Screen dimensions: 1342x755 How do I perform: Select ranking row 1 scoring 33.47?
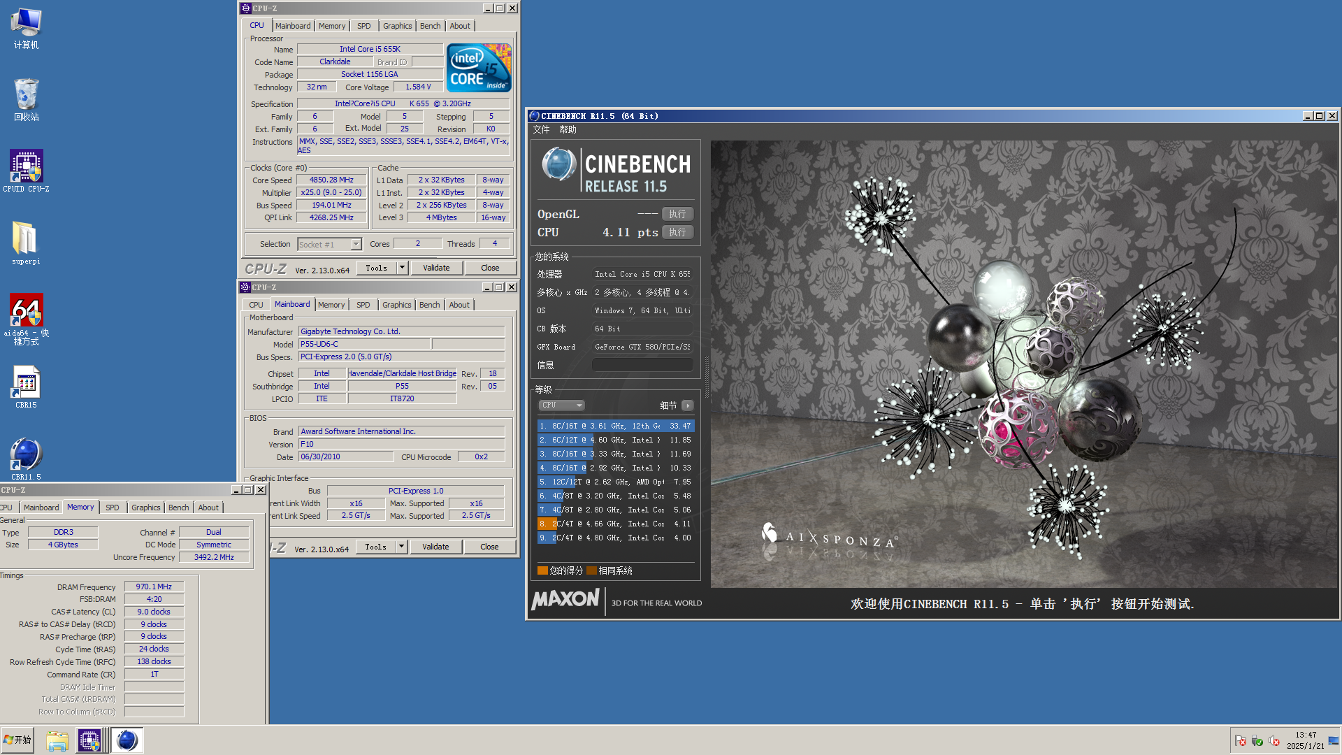coord(616,426)
